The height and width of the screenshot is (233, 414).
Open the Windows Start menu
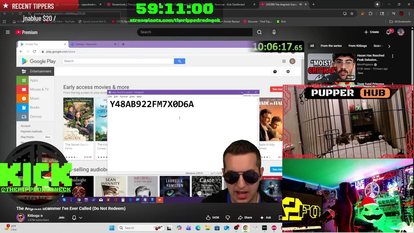pyautogui.click(x=112, y=228)
